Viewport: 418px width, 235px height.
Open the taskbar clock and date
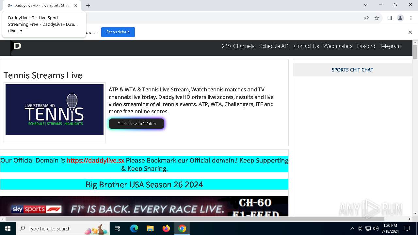tap(390, 228)
